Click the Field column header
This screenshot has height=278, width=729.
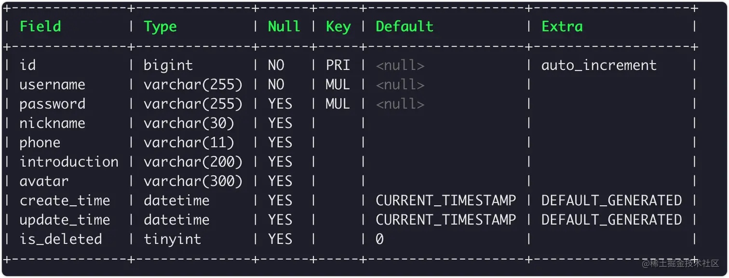point(40,26)
